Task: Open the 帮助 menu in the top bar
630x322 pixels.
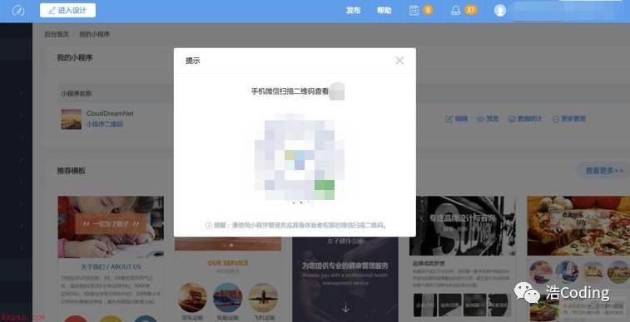Action: 384,11
